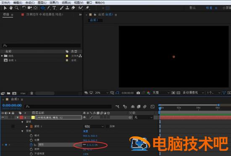Open the 25% magnification dropdown
This screenshot has height=156, width=231.
(x=102, y=93)
